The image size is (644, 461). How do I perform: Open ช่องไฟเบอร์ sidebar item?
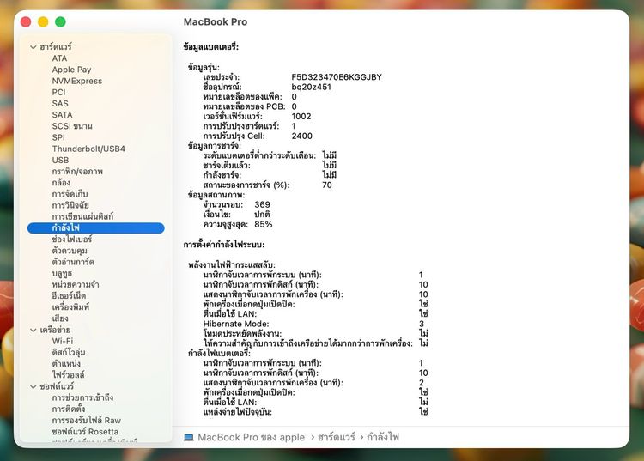click(72, 239)
